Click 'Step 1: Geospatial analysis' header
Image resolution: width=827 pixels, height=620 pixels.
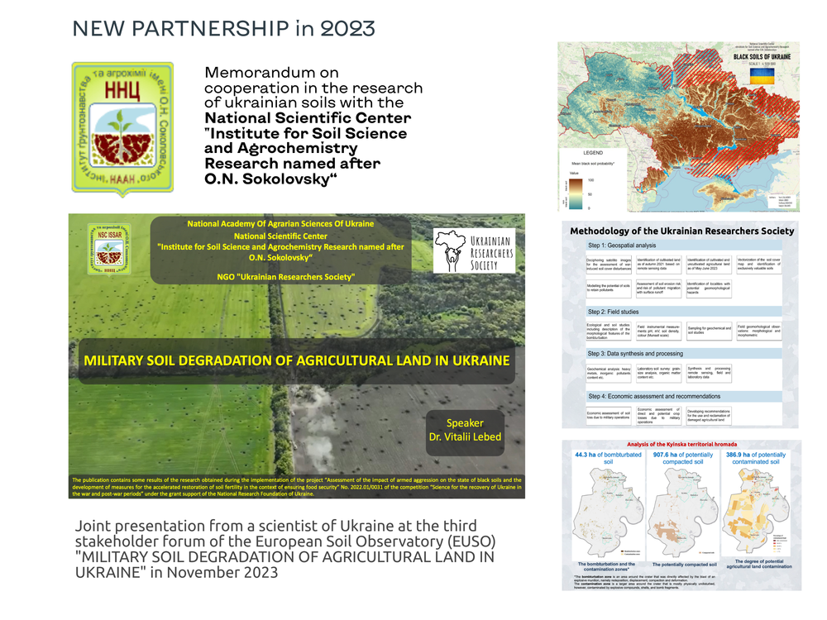coord(685,246)
